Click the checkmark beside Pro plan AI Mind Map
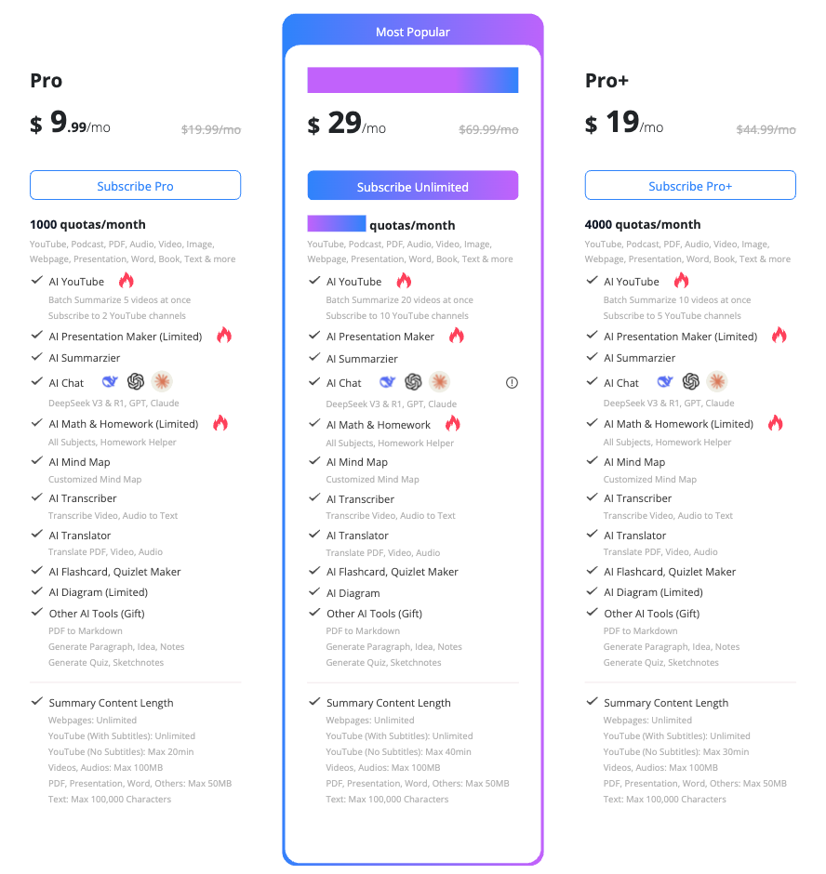This screenshot has width=826, height=874. point(36,461)
